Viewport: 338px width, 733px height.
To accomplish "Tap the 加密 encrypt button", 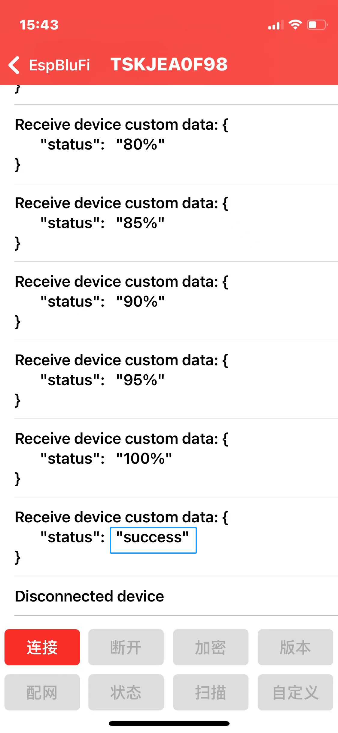I will [x=210, y=647].
